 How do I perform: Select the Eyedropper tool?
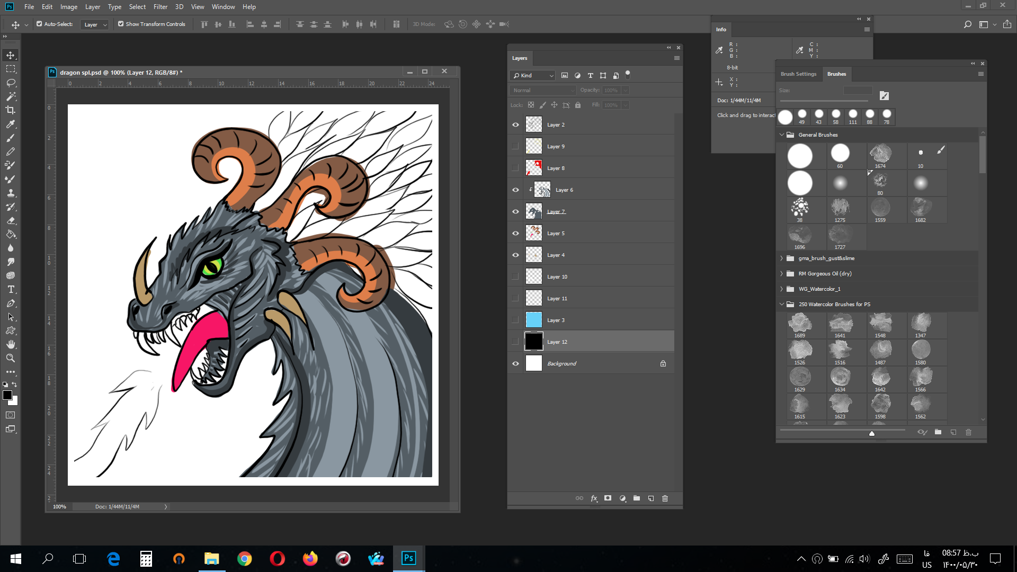pos(11,124)
